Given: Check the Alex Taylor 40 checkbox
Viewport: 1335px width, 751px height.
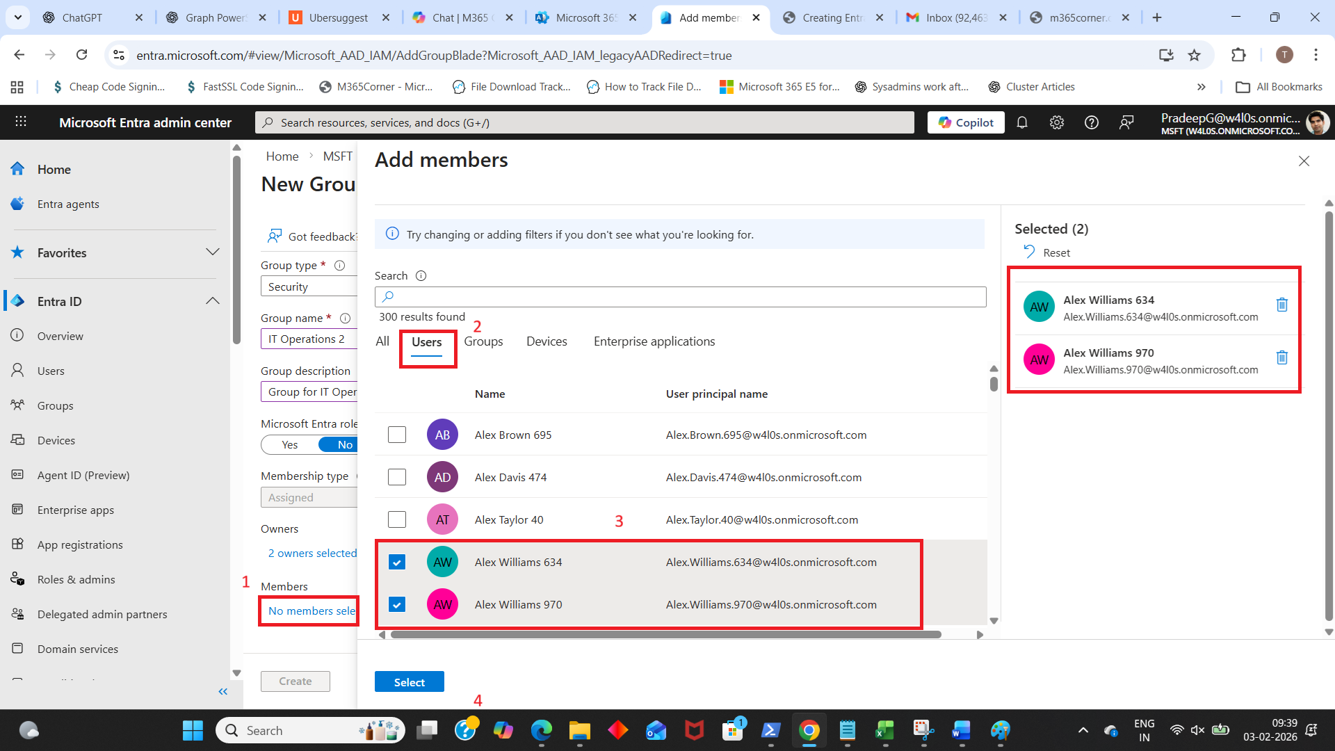Looking at the screenshot, I should click(397, 519).
